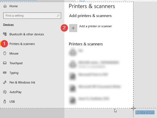The image size is (157, 118).
Task: Click the Pen & Windows Ink icon
Action: [x=5, y=82]
